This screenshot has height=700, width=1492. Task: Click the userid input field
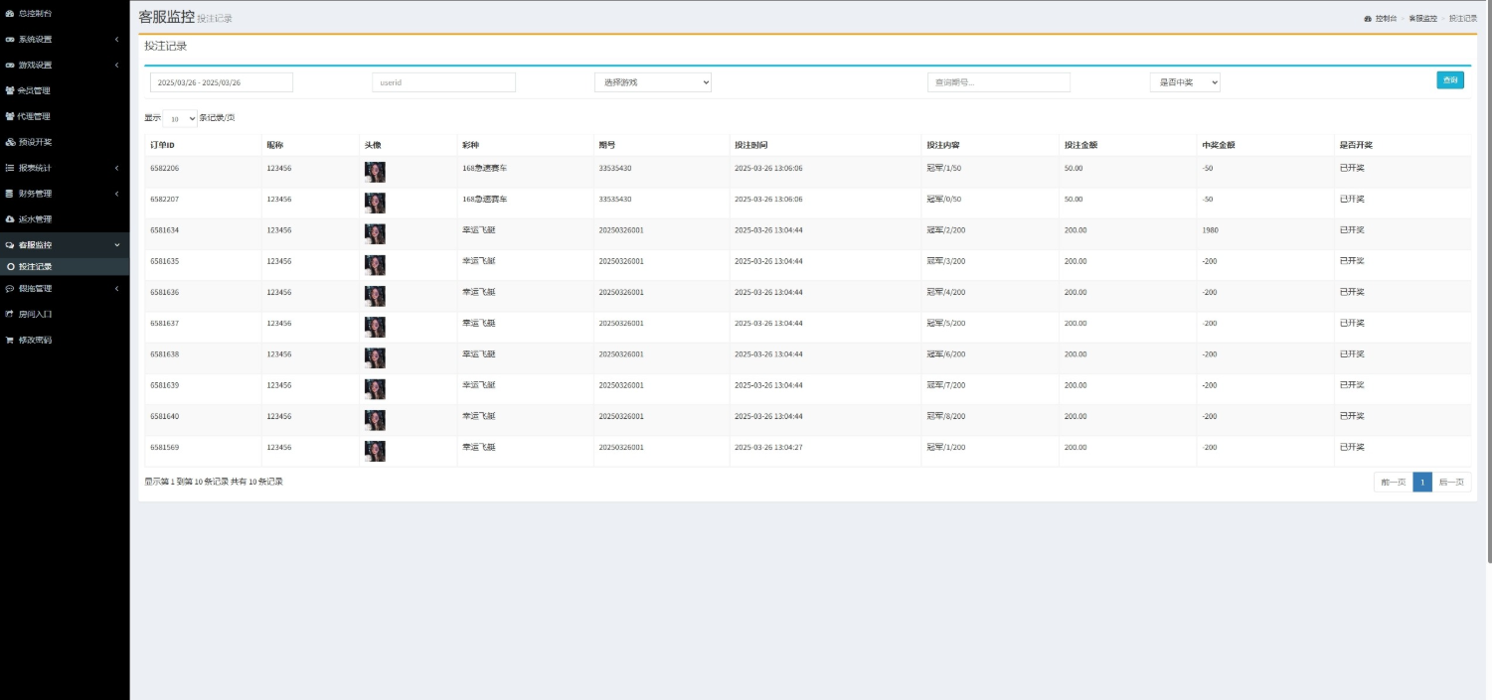[443, 82]
